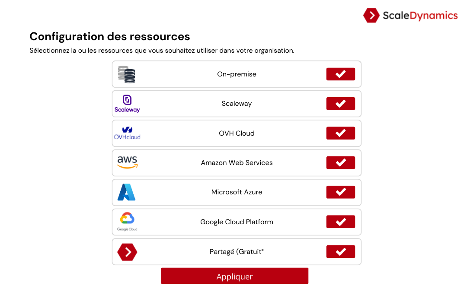This screenshot has height=295, width=467.
Task: Click the OVHcloud logo icon
Action: click(127, 133)
